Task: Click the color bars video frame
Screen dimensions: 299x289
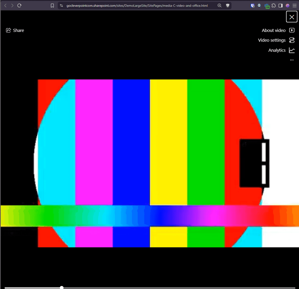Action: click(x=149, y=163)
